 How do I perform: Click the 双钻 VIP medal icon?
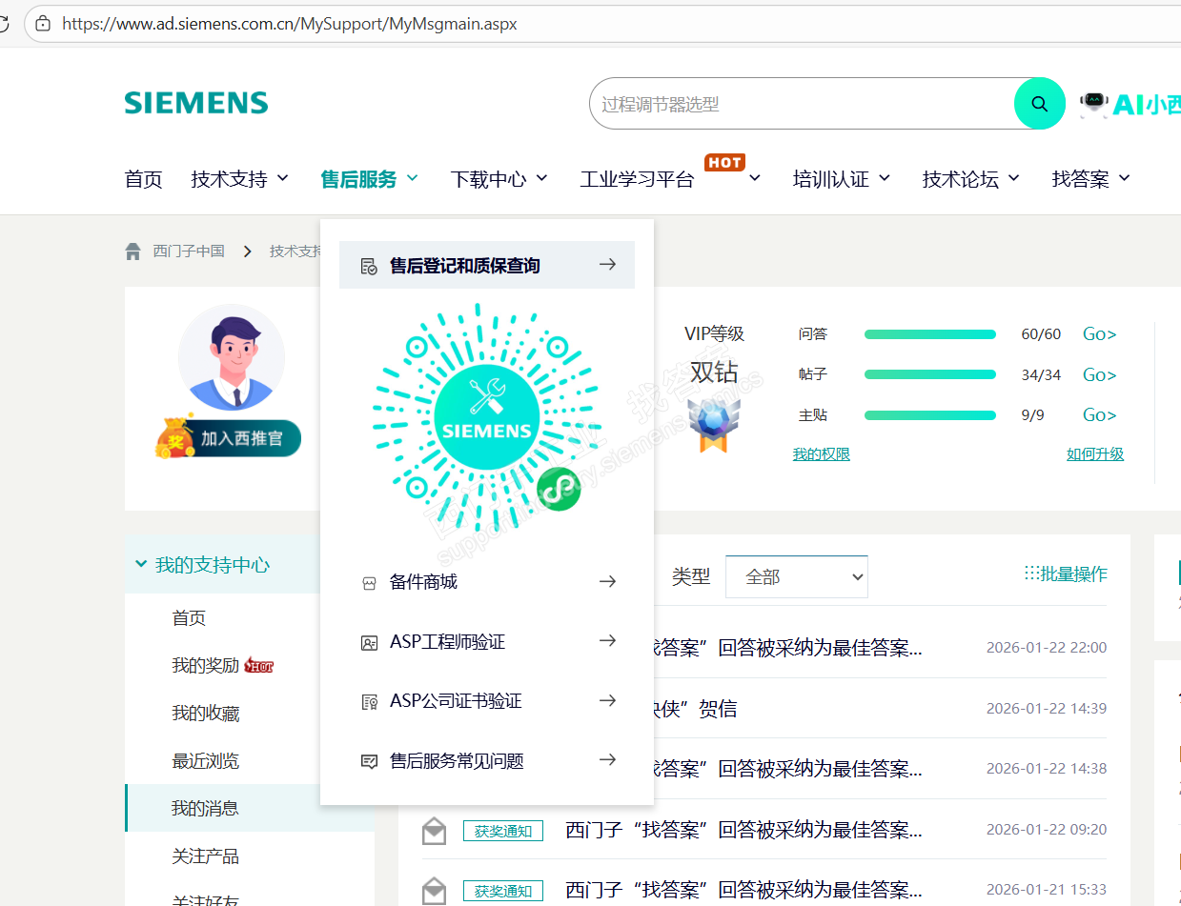click(714, 425)
